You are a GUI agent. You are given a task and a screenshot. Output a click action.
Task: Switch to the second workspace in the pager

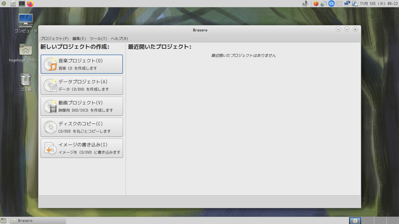click(x=367, y=220)
